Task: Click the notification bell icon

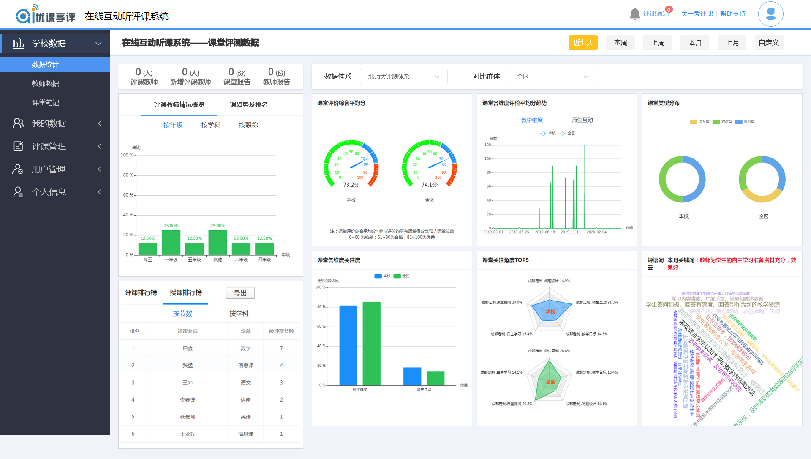Action: (x=634, y=14)
